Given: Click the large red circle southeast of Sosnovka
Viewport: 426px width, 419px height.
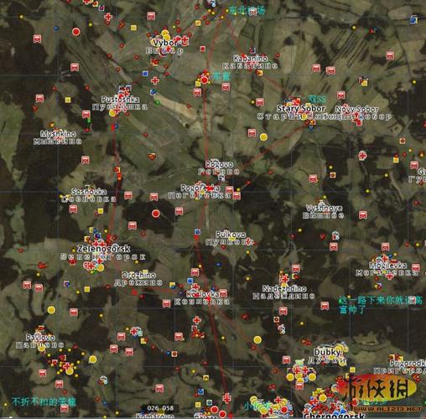Looking at the screenshot, I should [x=156, y=214].
